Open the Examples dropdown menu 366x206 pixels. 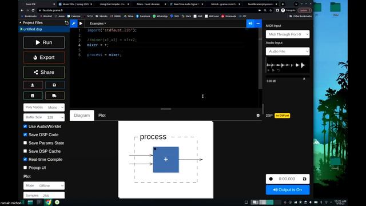[x=98, y=23]
